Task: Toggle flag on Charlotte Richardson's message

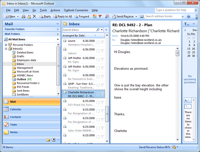Action: [102, 94]
